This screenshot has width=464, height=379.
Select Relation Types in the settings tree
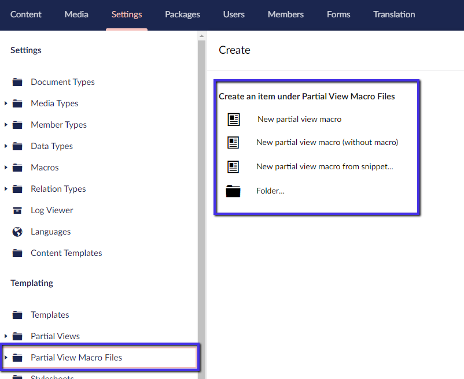click(58, 189)
